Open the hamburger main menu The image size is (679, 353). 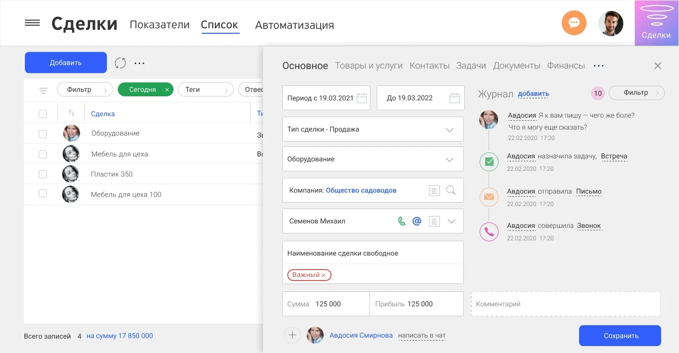pyautogui.click(x=32, y=23)
